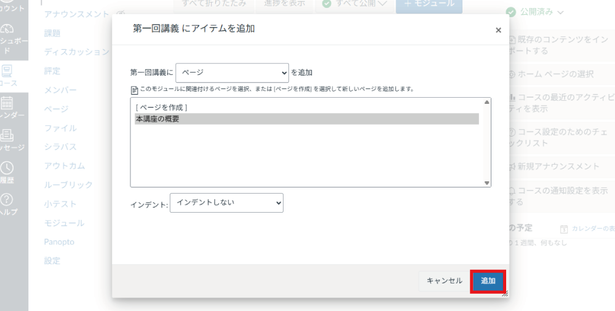Open Panopto in course navigation
The width and height of the screenshot is (615, 311).
[x=59, y=242]
